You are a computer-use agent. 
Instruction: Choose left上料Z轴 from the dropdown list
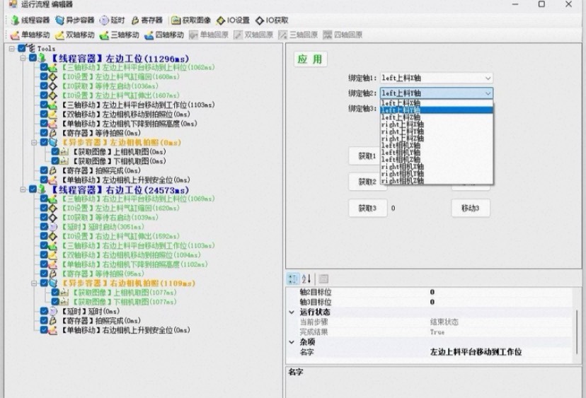(x=437, y=117)
